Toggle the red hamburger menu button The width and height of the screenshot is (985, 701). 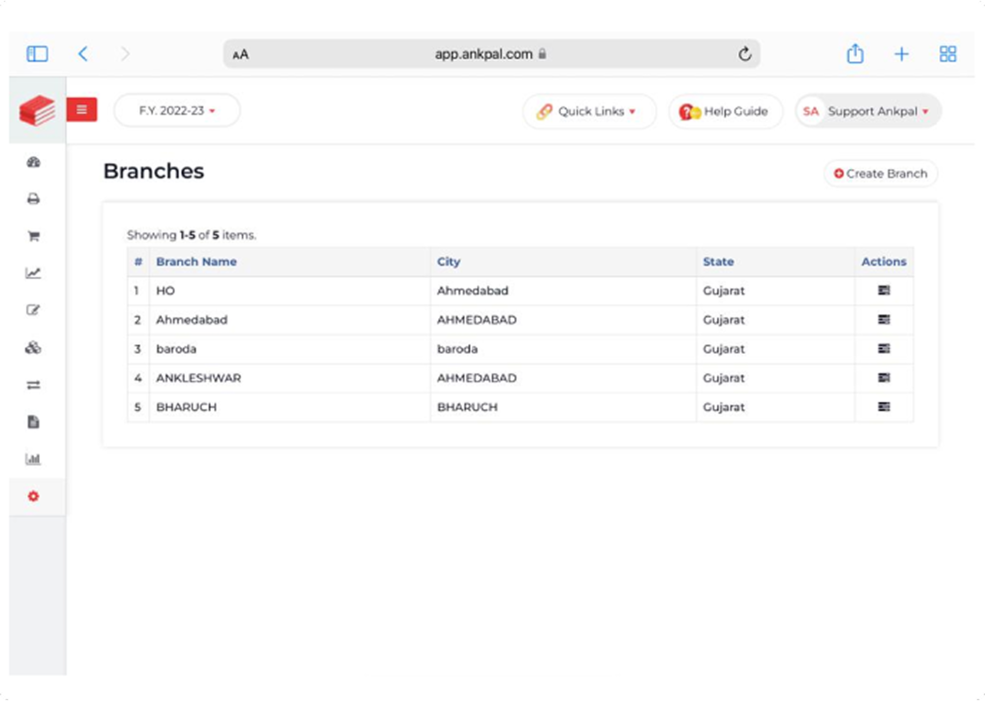tap(82, 110)
